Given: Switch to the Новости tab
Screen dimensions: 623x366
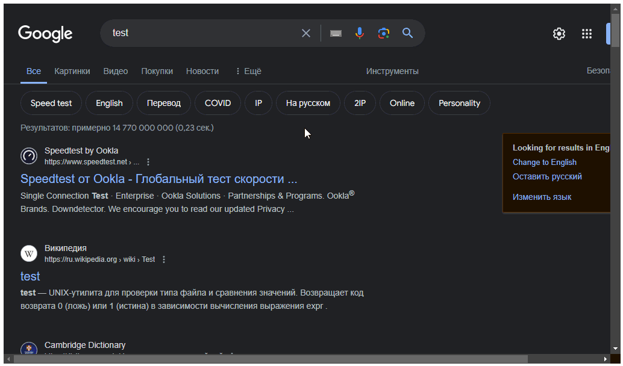Looking at the screenshot, I should tap(202, 71).
